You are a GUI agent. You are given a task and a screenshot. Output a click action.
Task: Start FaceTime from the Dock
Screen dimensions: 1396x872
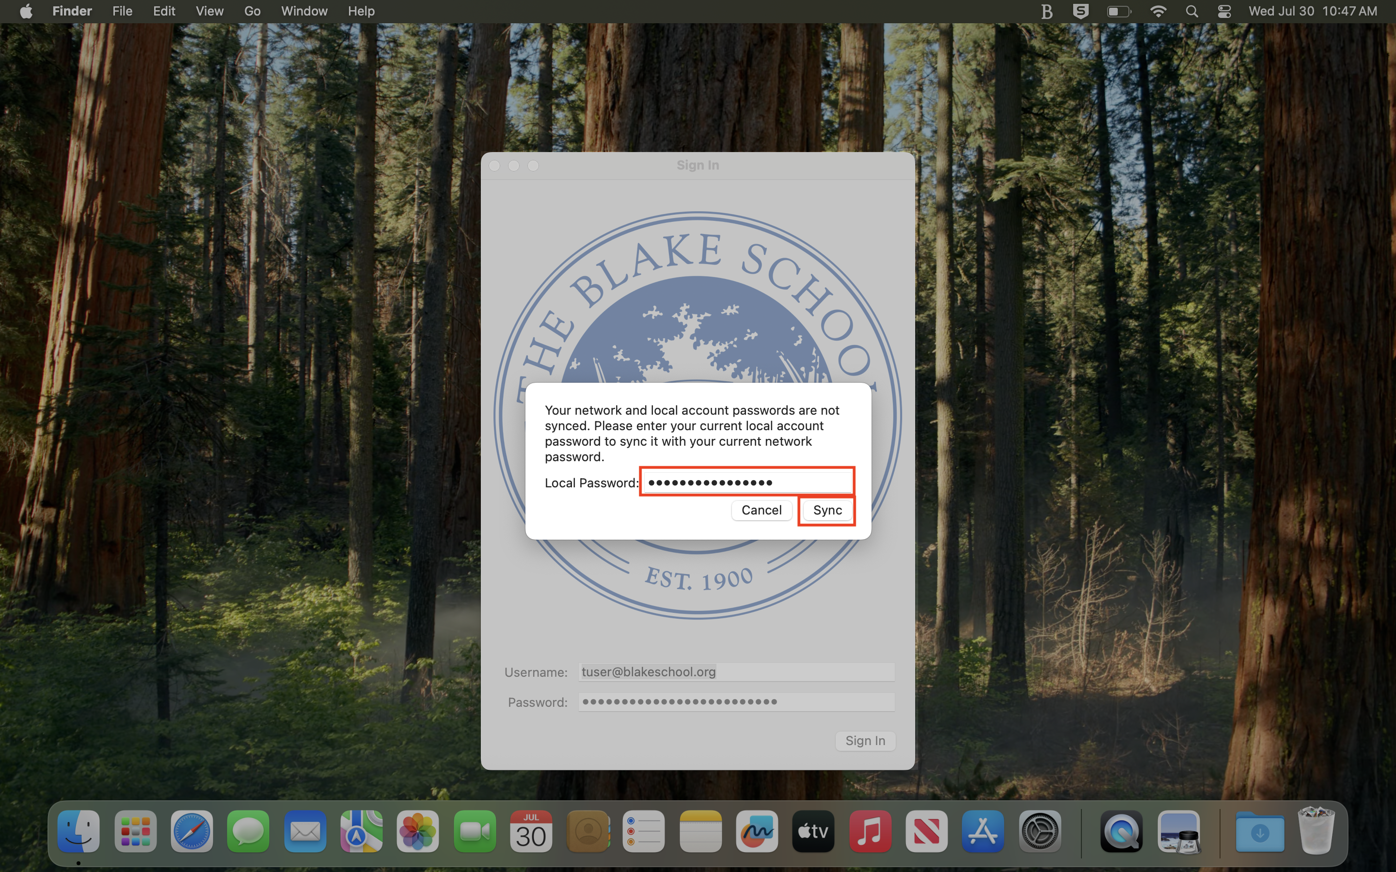click(475, 831)
